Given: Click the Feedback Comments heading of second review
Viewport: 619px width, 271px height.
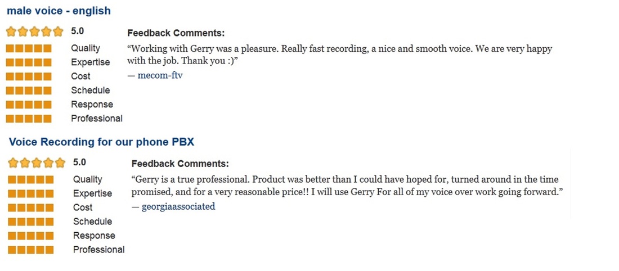Looking at the screenshot, I should click(180, 164).
